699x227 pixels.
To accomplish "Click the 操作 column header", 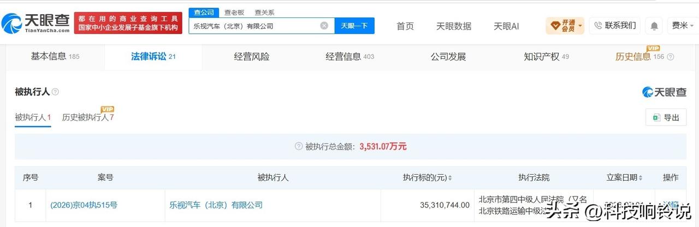I will tap(671, 178).
